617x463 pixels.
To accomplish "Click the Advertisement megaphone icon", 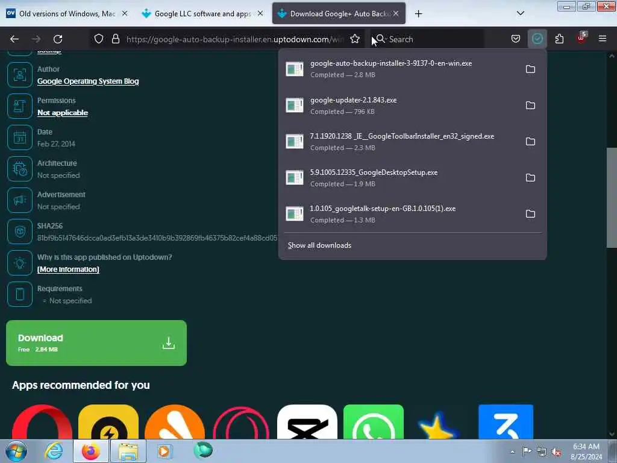I will click(x=20, y=200).
